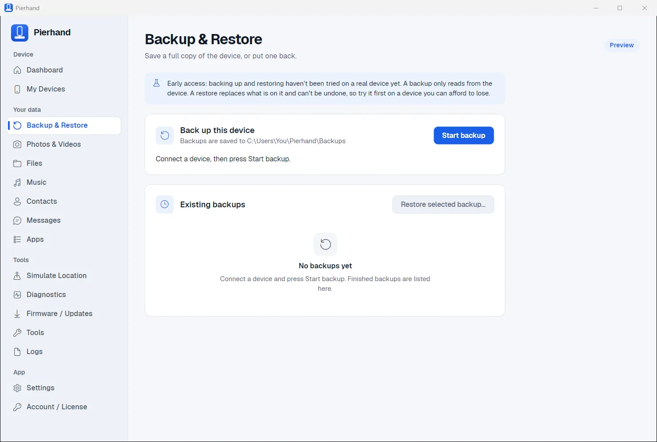Screen dimensions: 657x442
Task: Click the Messages speech bubble icon
Action: pos(17,221)
